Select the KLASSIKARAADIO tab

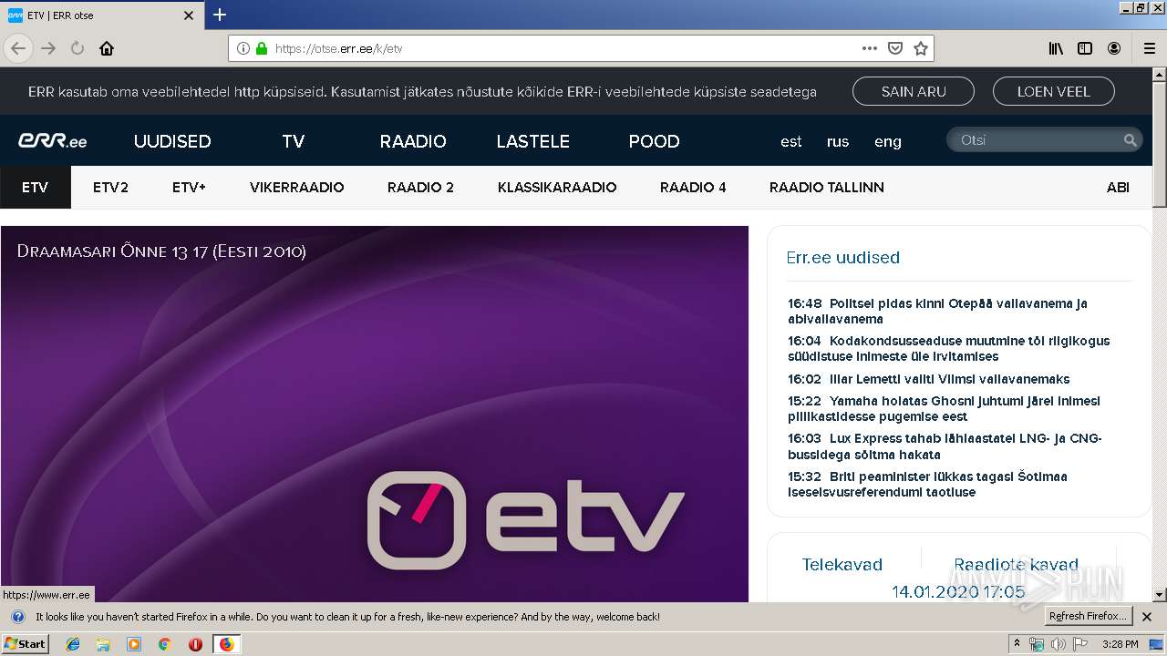coord(557,188)
